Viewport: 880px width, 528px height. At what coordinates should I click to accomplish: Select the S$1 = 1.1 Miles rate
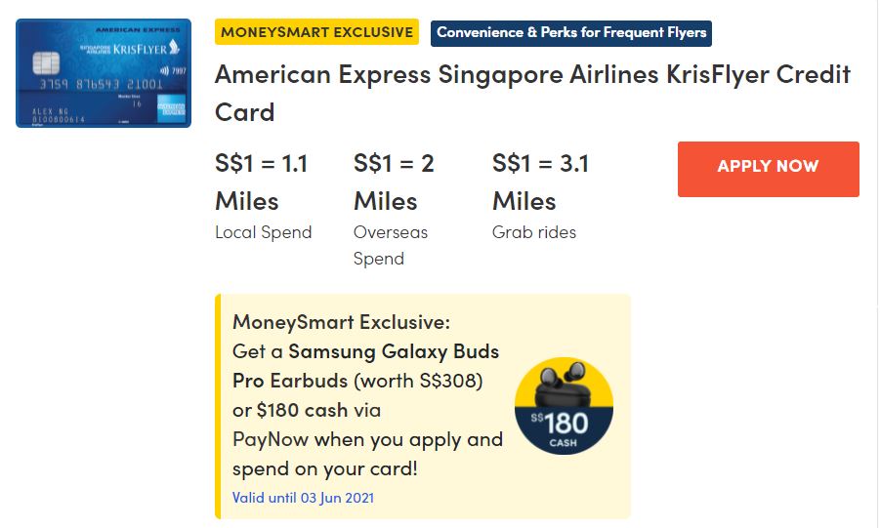point(261,183)
